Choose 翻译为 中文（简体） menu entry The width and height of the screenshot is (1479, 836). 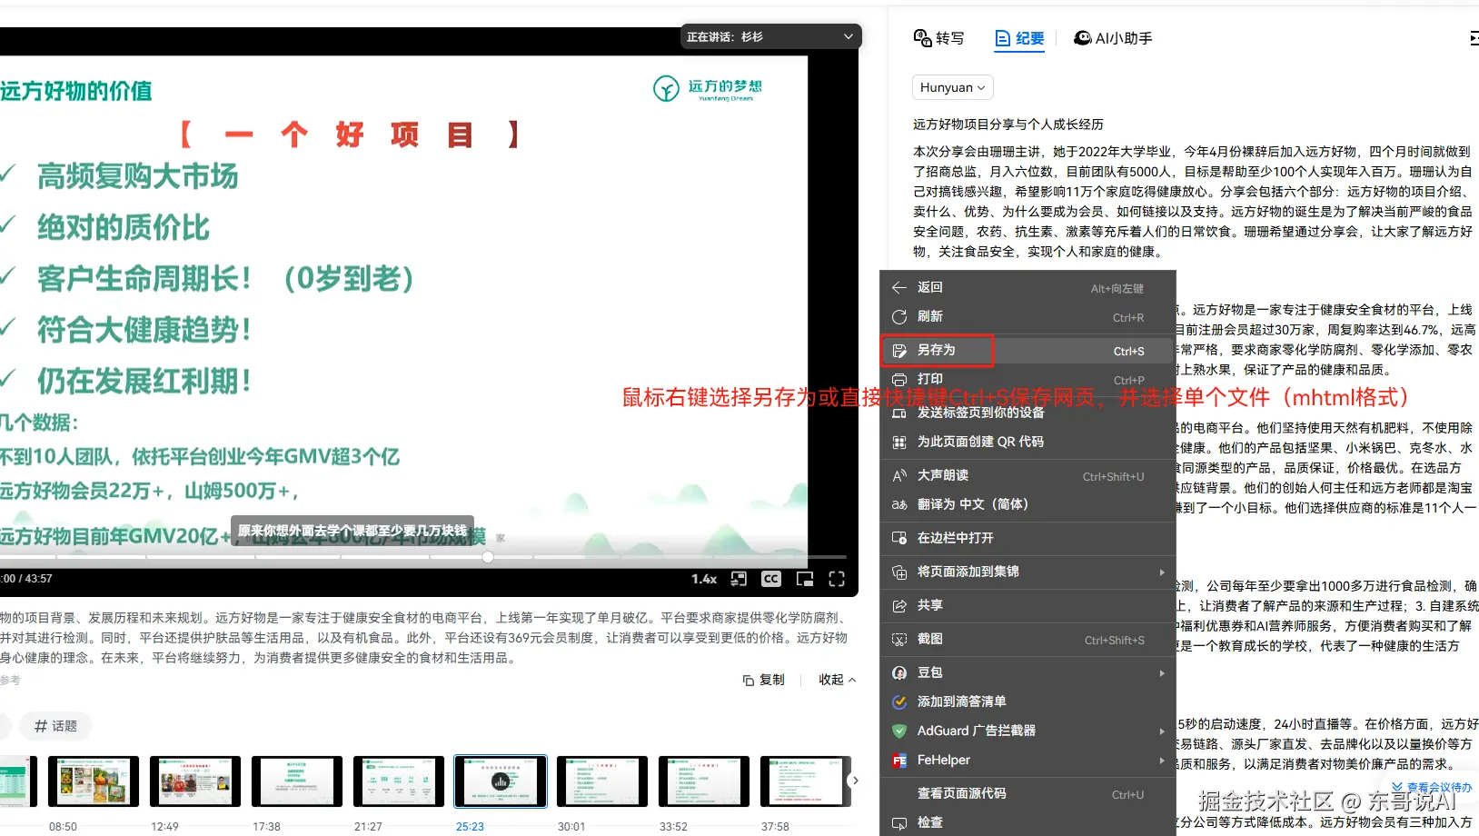1027,504
